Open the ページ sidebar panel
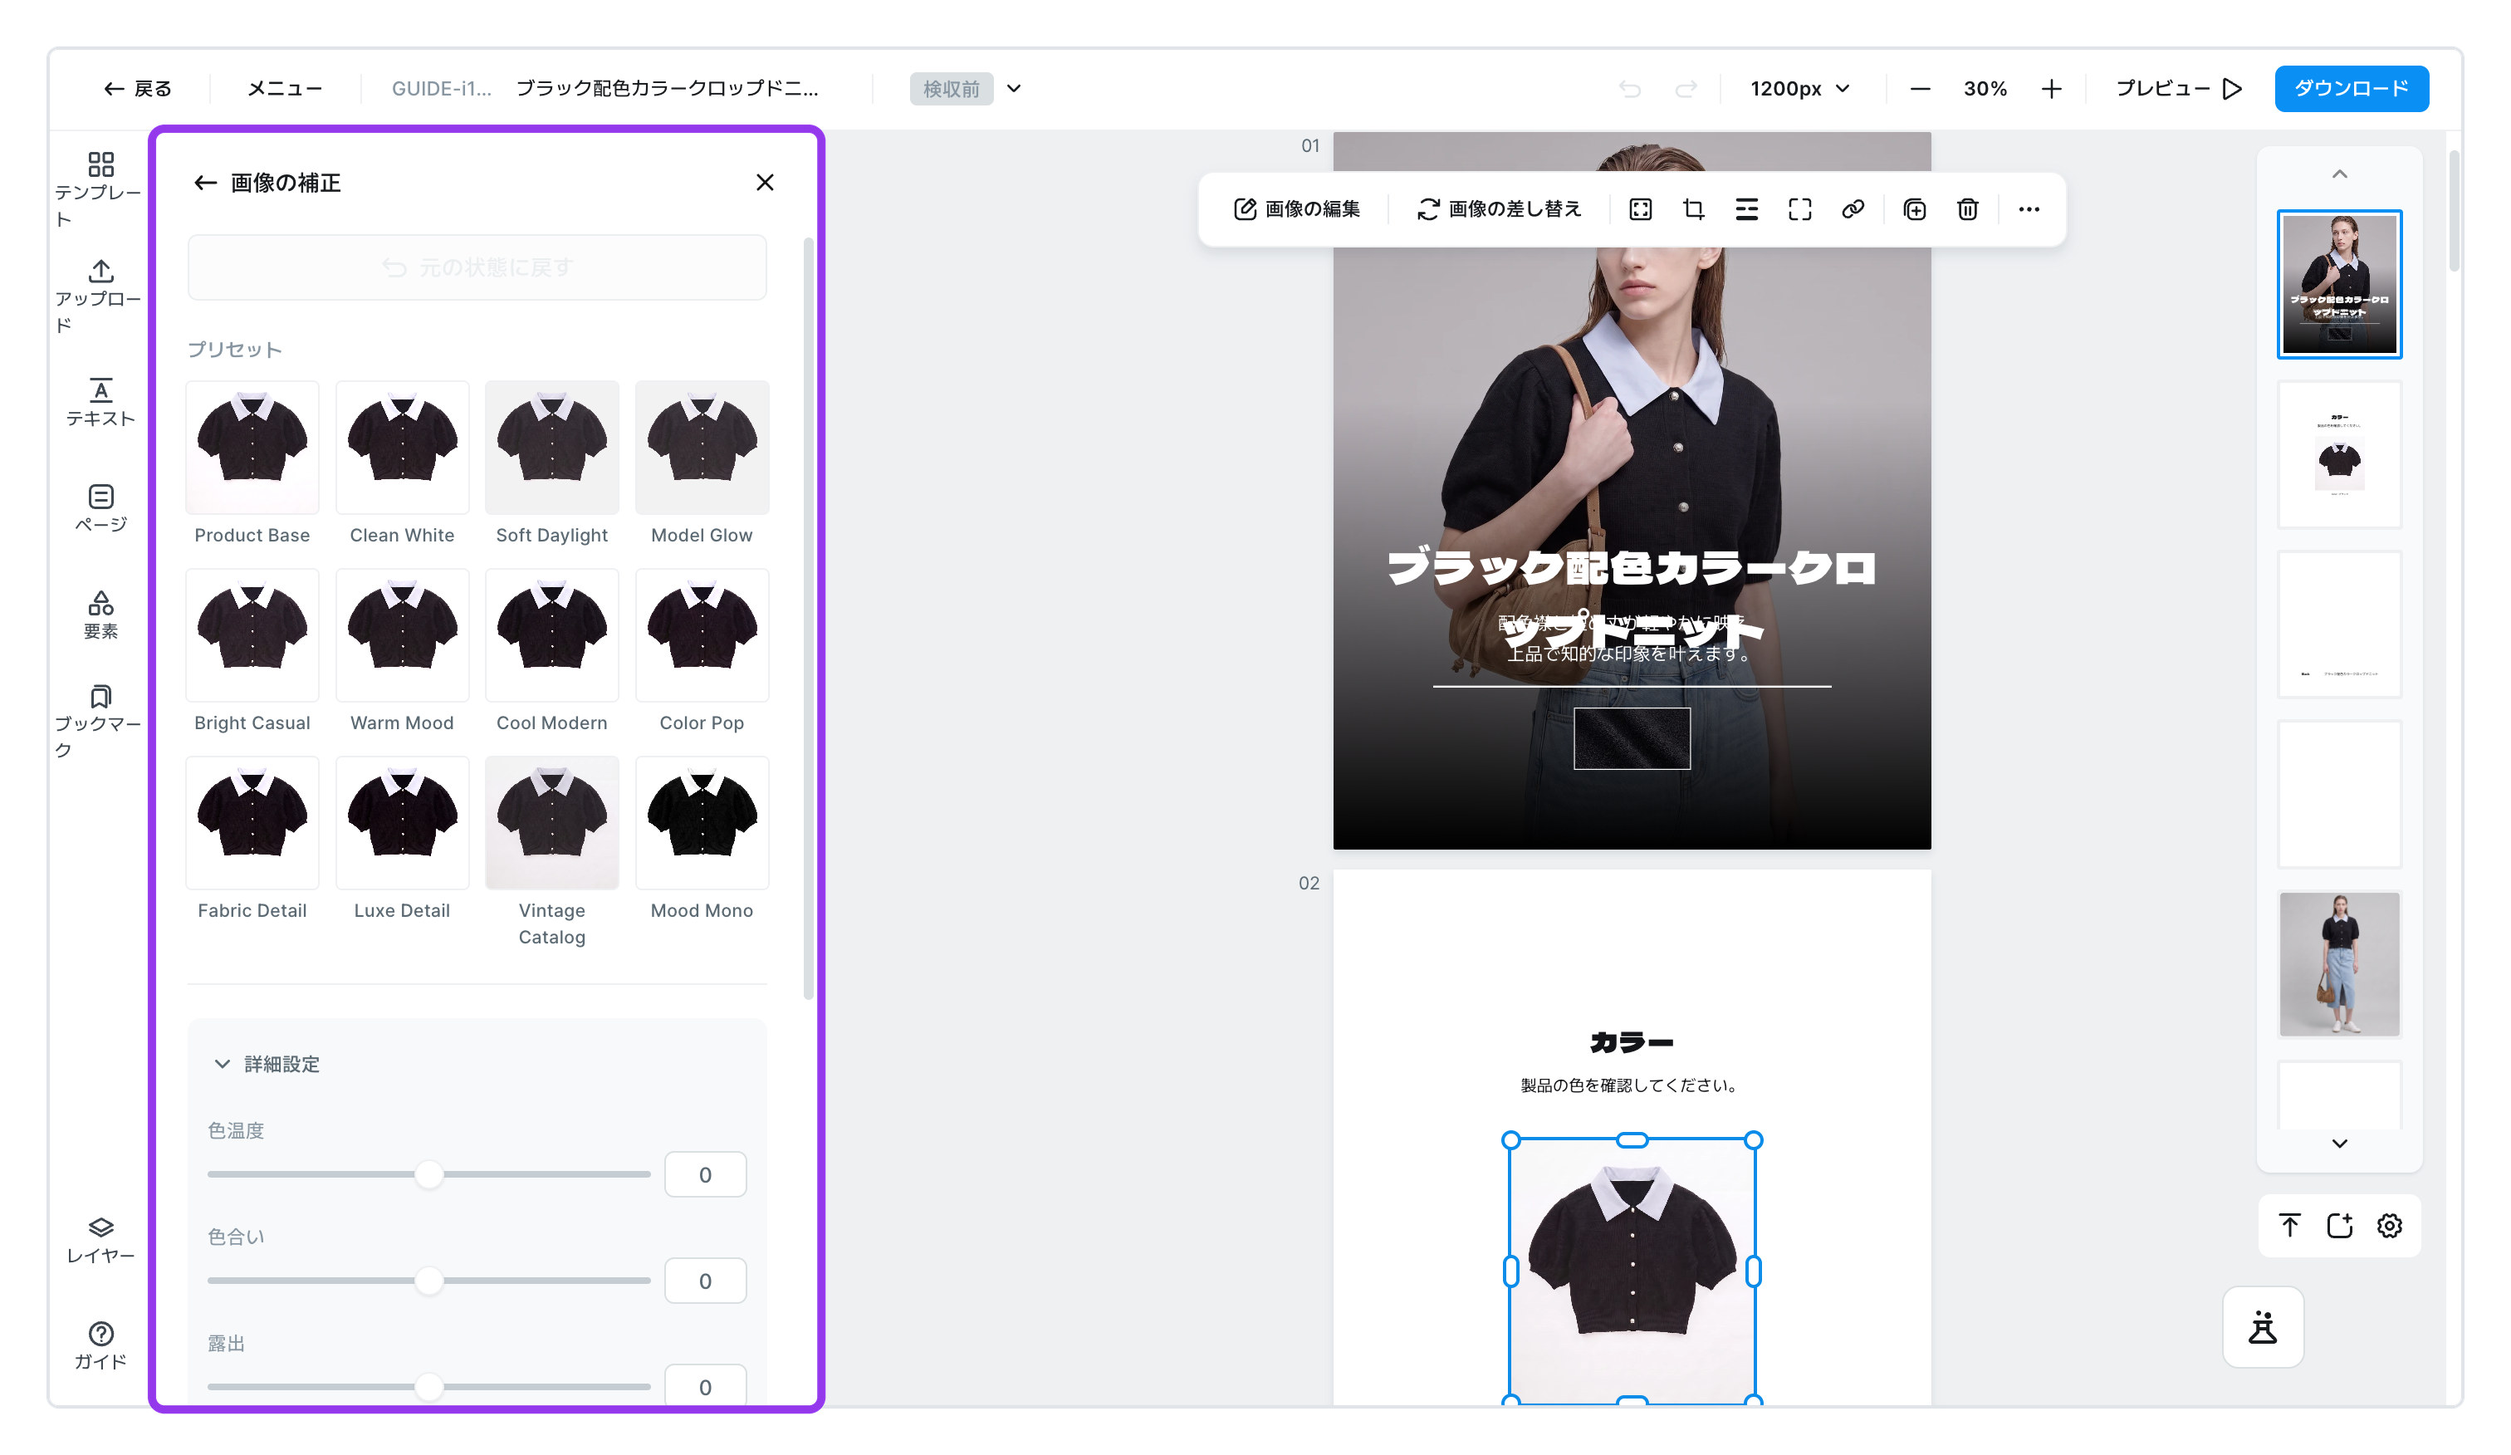2511x1455 pixels. (x=100, y=508)
